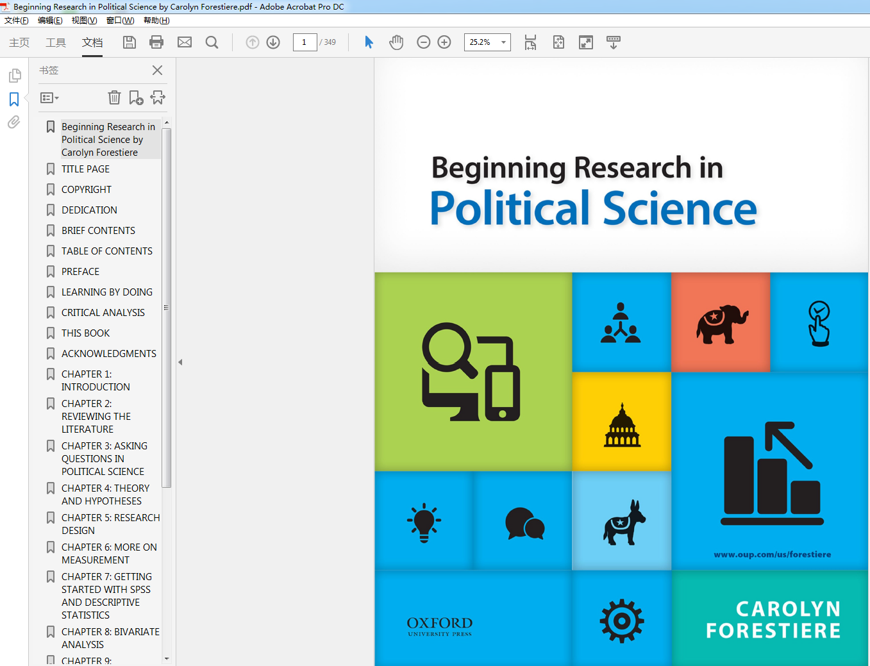
Task: Open the 文件(F) menu
Action: tap(17, 21)
